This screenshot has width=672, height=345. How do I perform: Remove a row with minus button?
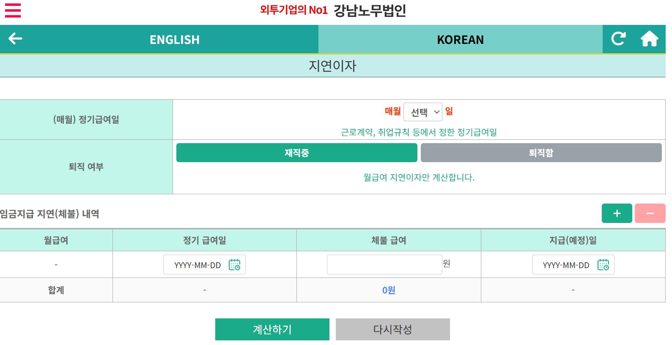pyautogui.click(x=650, y=213)
